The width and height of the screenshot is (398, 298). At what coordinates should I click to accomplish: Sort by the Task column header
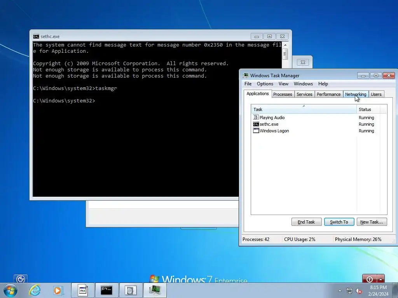click(x=304, y=109)
